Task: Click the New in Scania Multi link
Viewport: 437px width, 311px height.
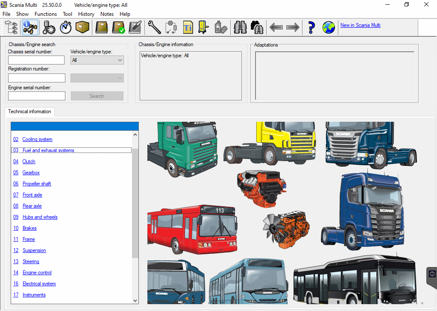Action: tap(360, 25)
